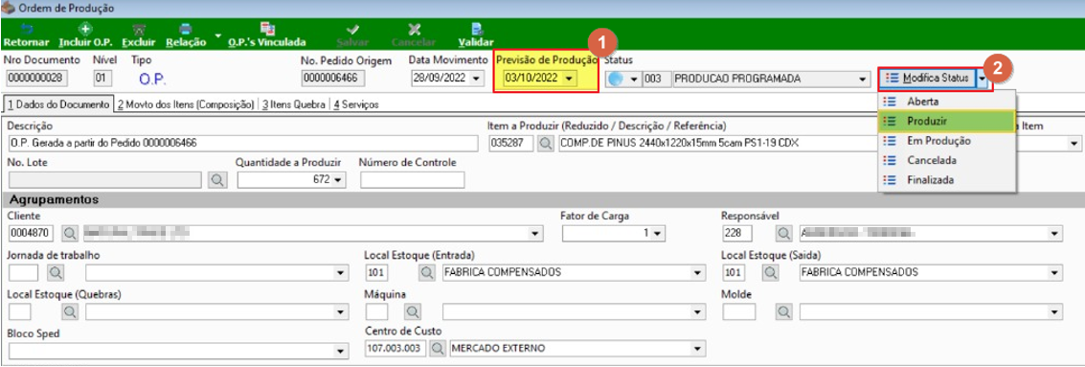
Task: Click the Cliente code 0004870 field
Action: point(32,234)
